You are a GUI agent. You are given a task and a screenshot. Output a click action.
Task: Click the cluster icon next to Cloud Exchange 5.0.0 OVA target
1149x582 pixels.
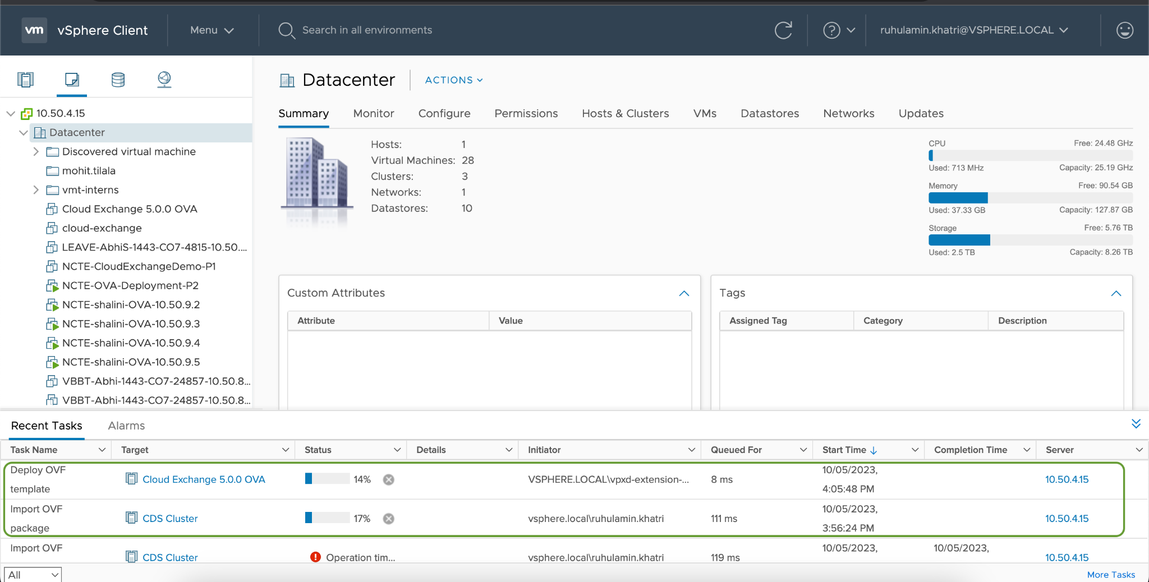[x=131, y=479]
